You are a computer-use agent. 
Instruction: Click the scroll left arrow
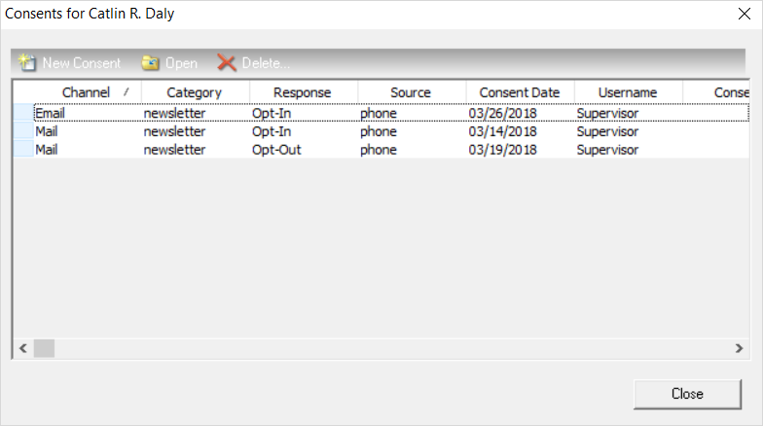22,348
